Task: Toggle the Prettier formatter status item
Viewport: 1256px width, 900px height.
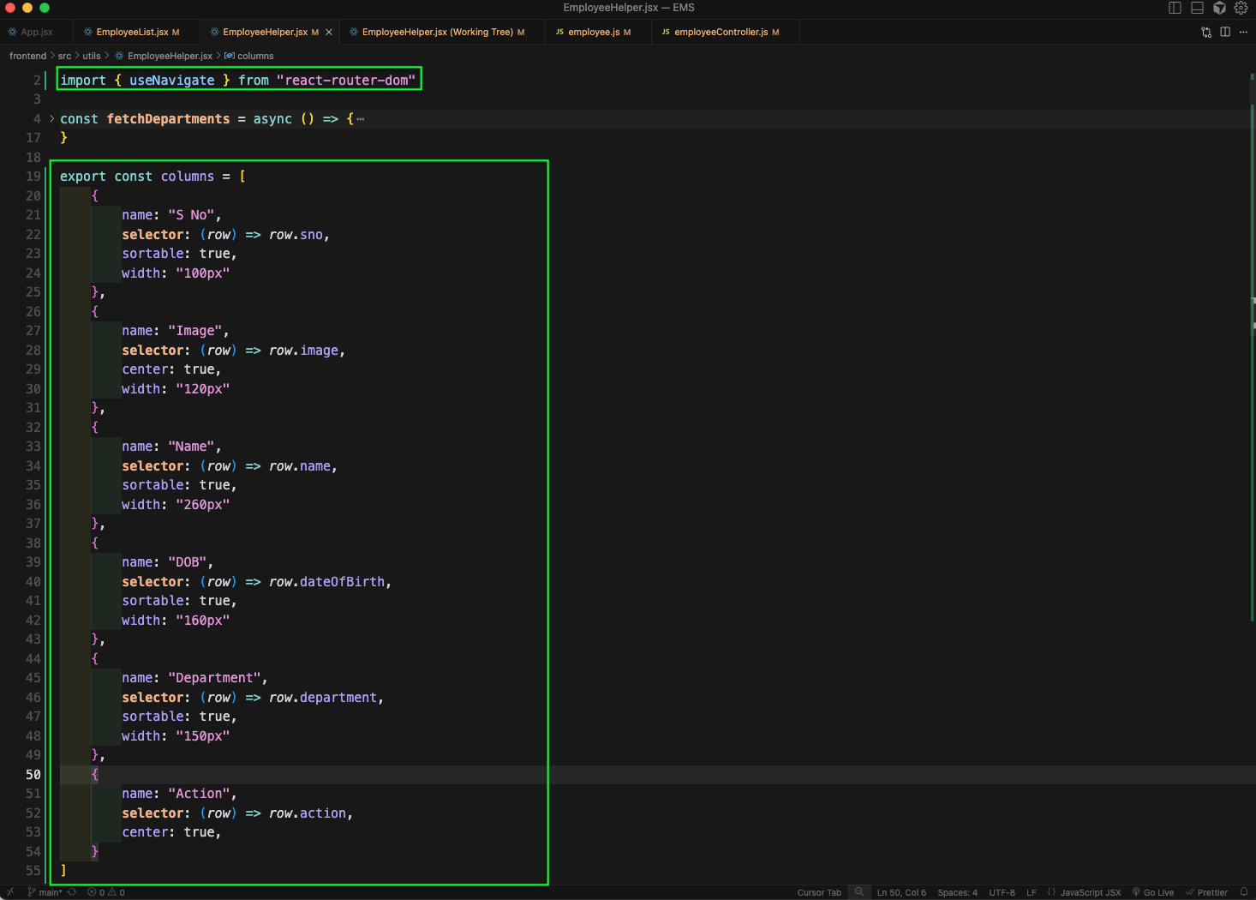Action: pyautogui.click(x=1206, y=892)
